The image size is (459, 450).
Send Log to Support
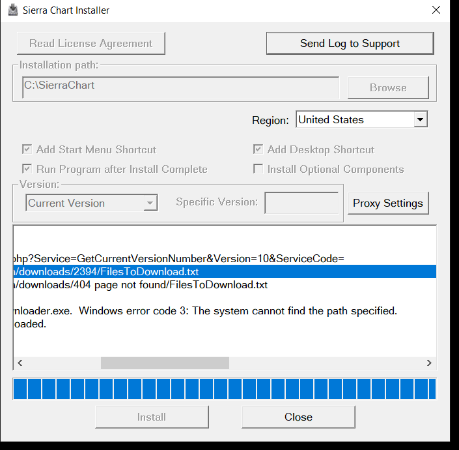click(350, 44)
